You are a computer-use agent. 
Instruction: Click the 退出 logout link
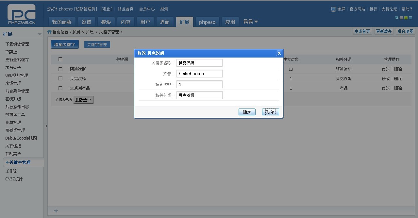pyautogui.click(x=107, y=9)
